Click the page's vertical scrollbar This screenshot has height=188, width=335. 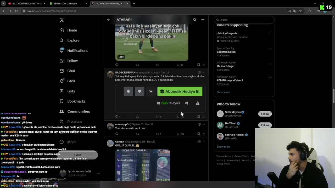[x=334, y=96]
